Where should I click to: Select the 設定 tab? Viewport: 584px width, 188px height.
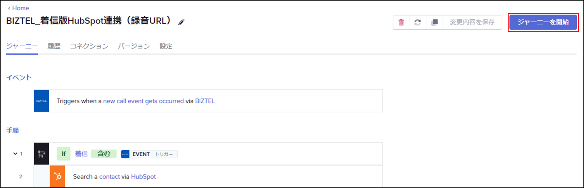click(166, 46)
